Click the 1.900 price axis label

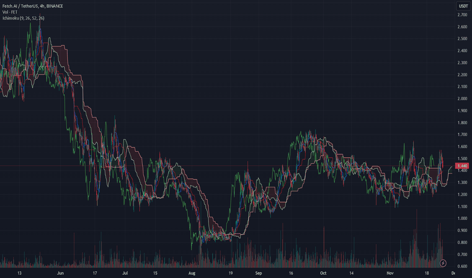462,111
